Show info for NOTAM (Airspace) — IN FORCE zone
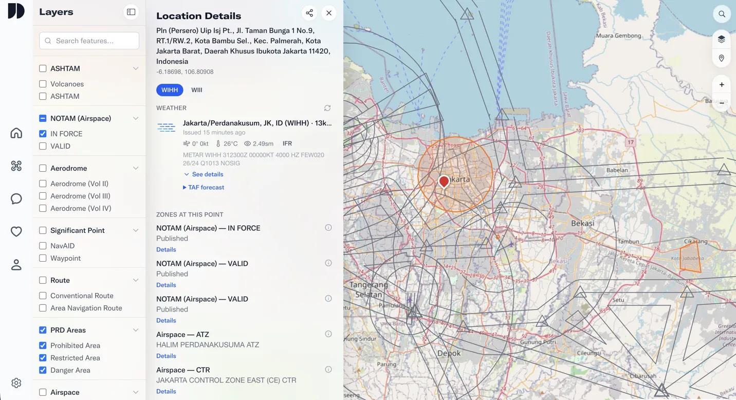Image resolution: width=736 pixels, height=400 pixels. tap(328, 228)
